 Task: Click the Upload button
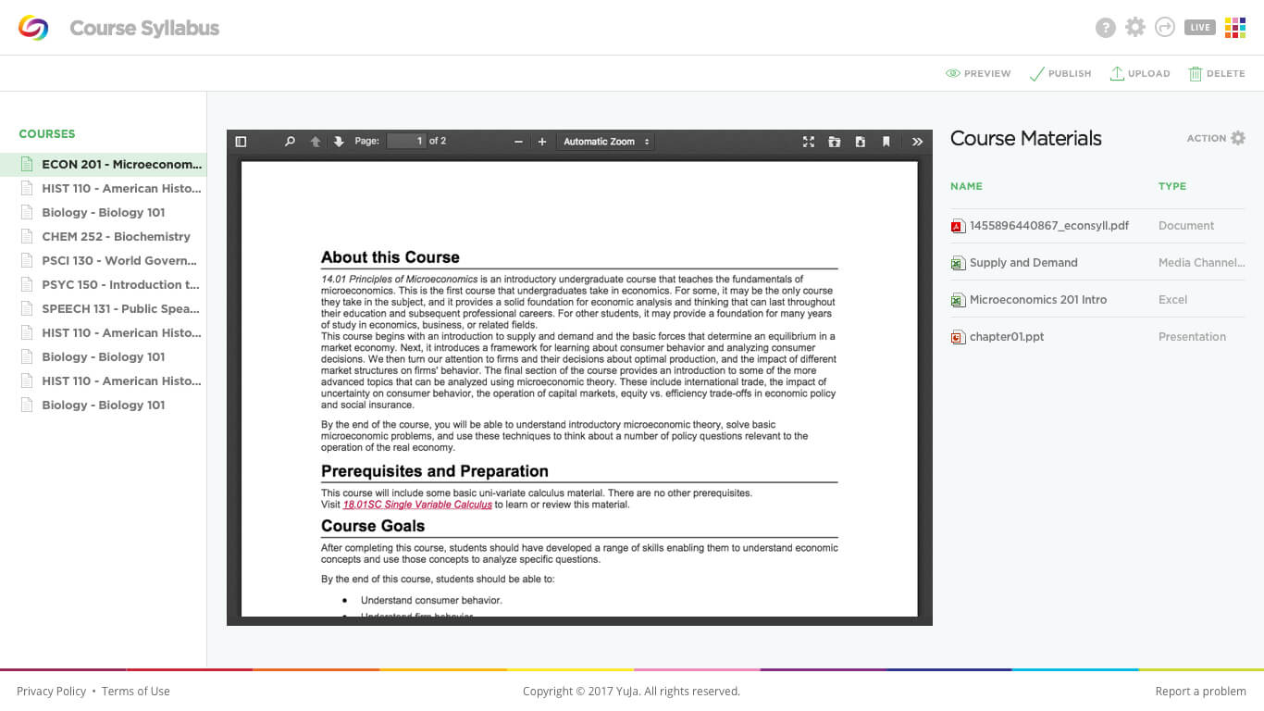1140,73
